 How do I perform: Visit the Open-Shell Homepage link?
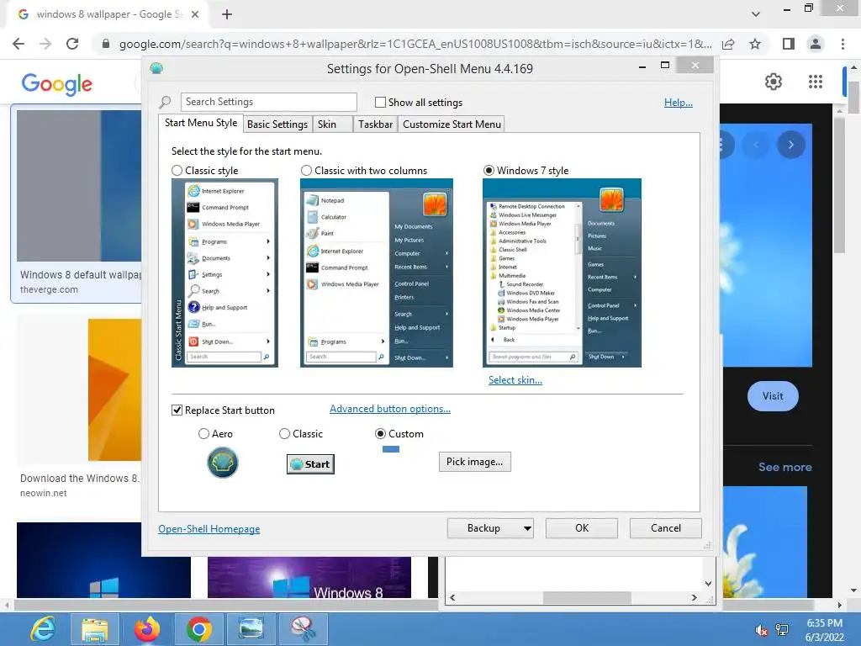click(x=209, y=529)
